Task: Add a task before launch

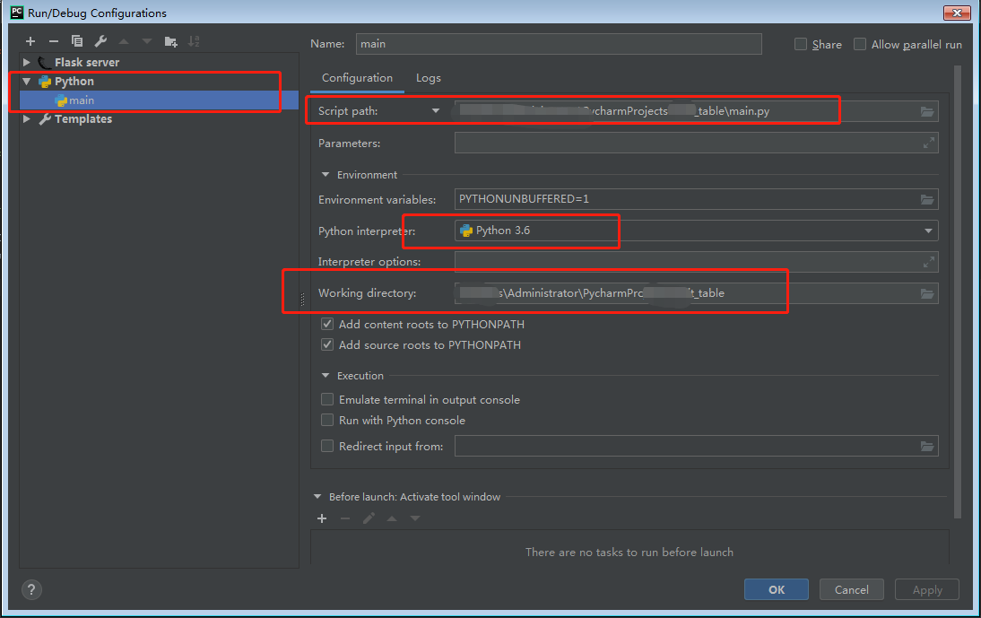Action: coord(322,518)
